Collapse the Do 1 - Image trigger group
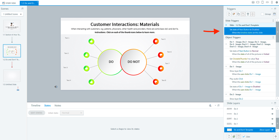 [226, 67]
